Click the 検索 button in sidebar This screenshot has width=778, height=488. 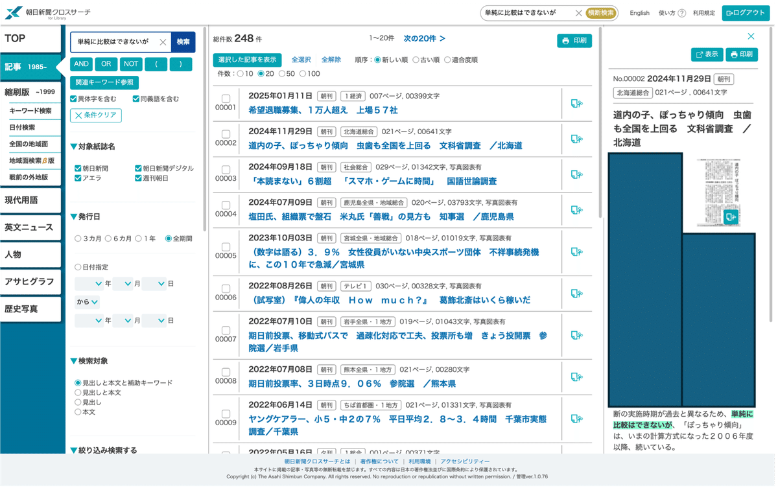click(183, 42)
